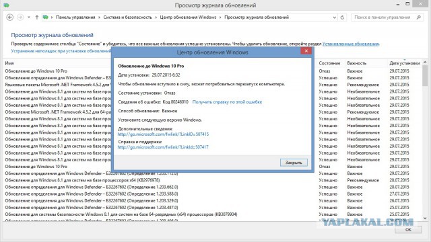Viewport: 431px width, 242px height.
Task: Sort by 'Дата установки' column header
Action: click(x=404, y=63)
